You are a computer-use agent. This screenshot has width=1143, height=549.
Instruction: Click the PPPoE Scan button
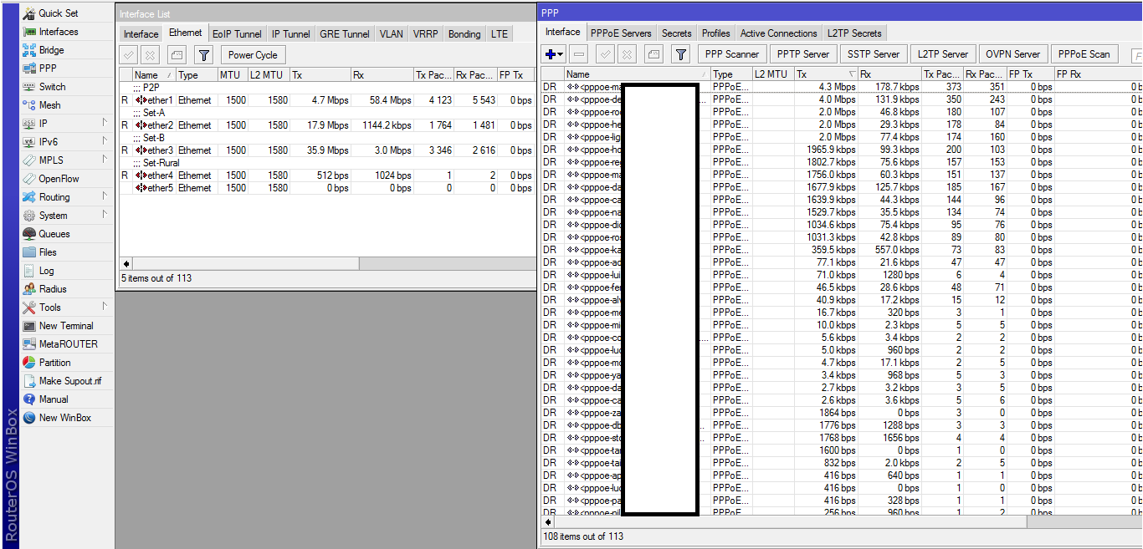click(1084, 54)
